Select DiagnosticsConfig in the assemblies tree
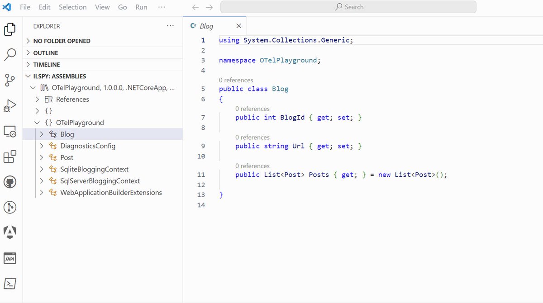 click(88, 146)
